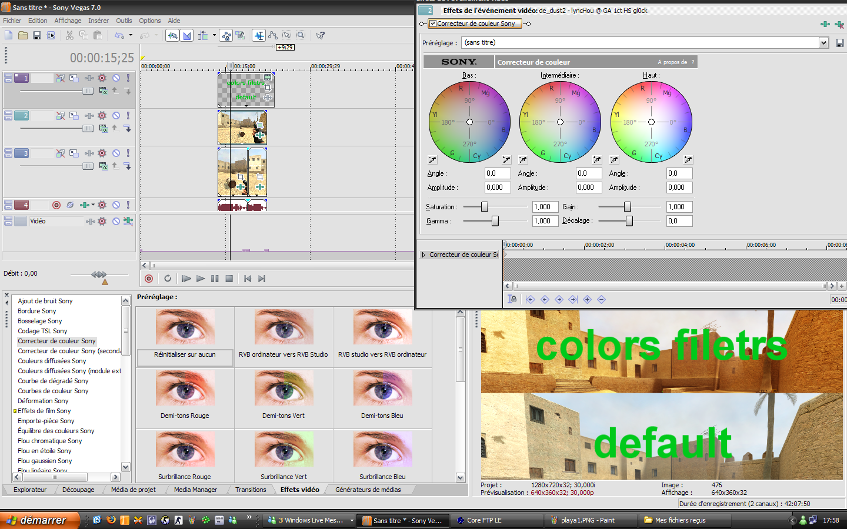Cut selection with the scissors icon
Viewport: 847px width, 529px height.
69,35
